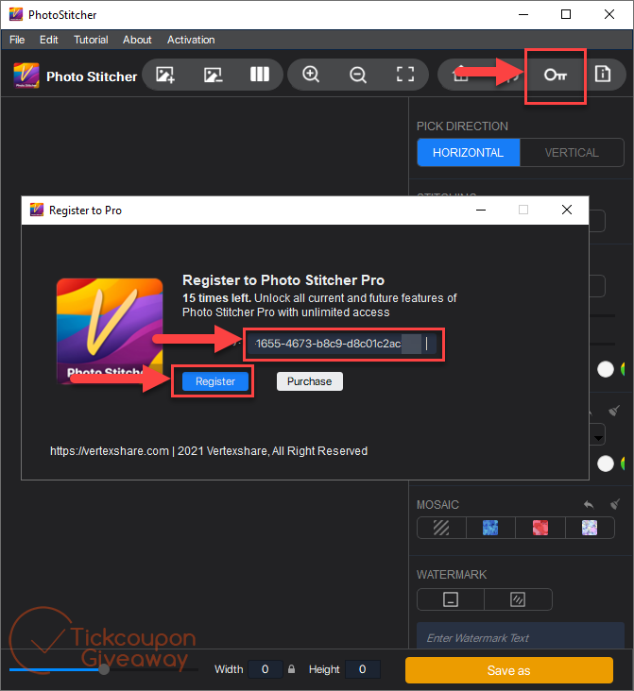Choose the diagonal tiled watermark style icon
634x691 pixels.
[518, 599]
